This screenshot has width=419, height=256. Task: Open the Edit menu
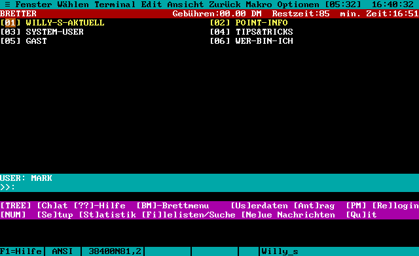[151, 5]
